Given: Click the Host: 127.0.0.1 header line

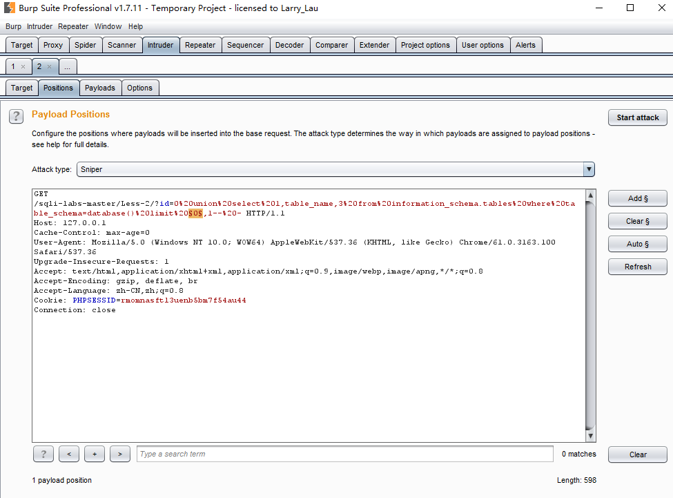Looking at the screenshot, I should (70, 223).
